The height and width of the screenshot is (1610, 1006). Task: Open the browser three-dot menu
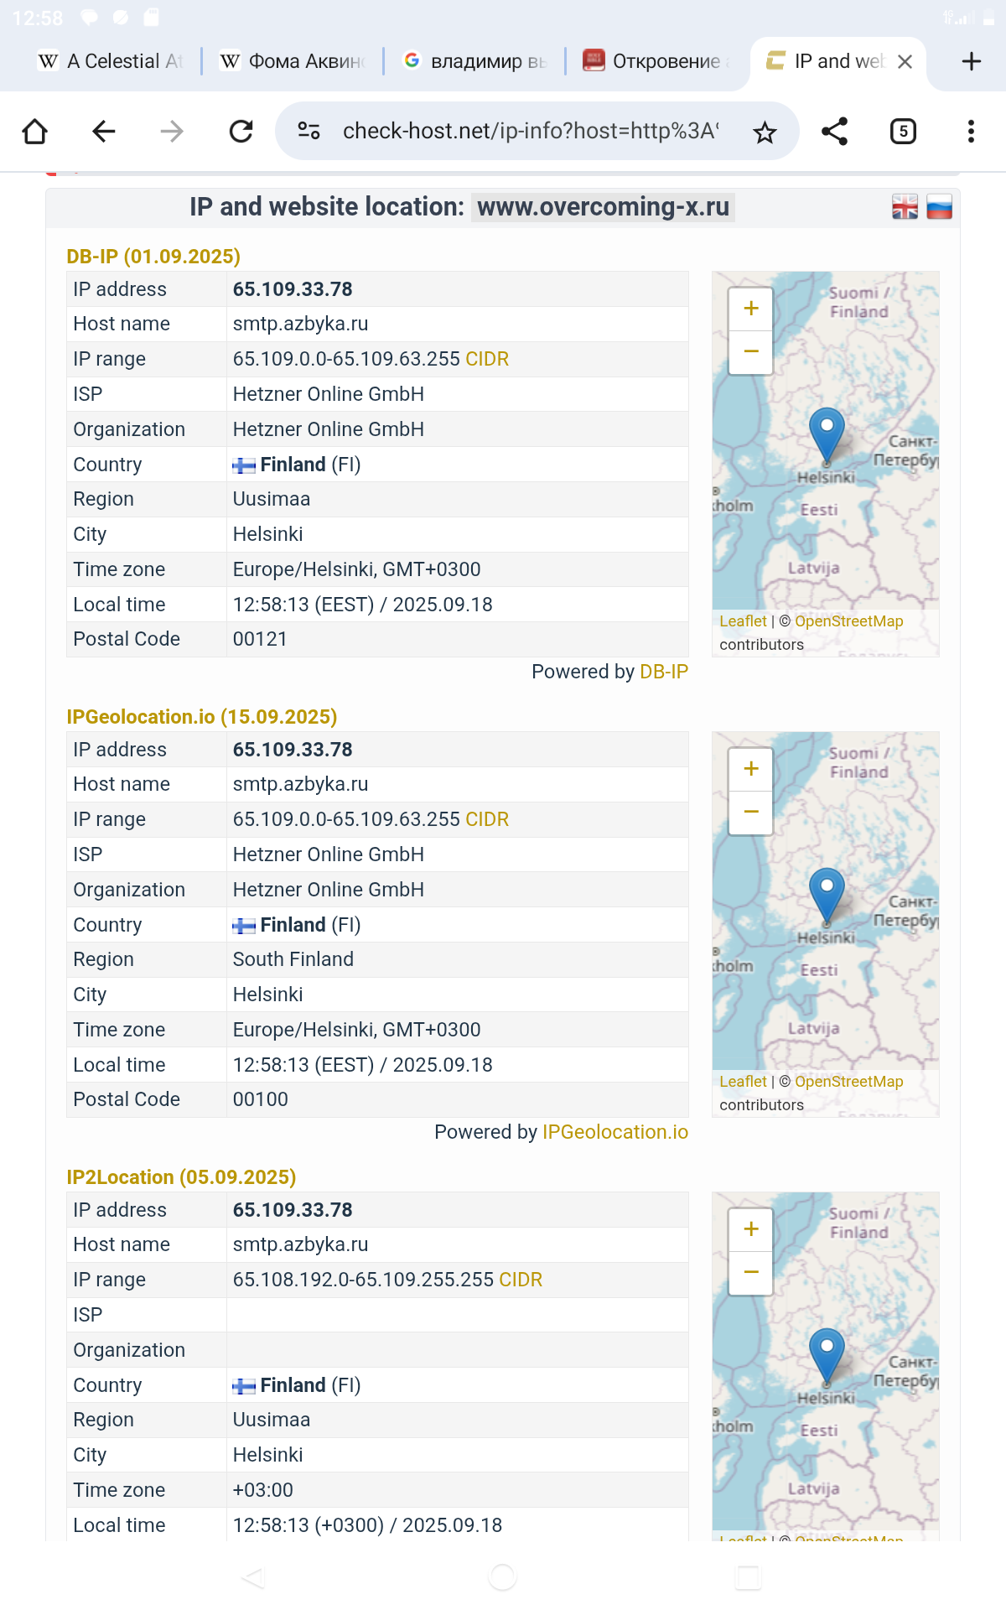pos(971,132)
